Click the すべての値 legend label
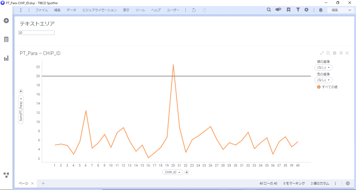The height and width of the screenshot is (190, 356). click(330, 87)
